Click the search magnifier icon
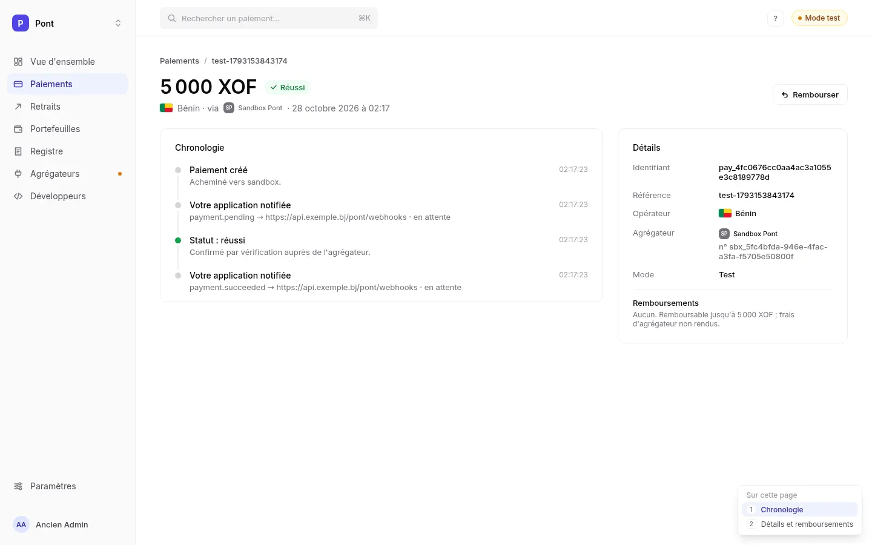872x545 pixels. 172,18
